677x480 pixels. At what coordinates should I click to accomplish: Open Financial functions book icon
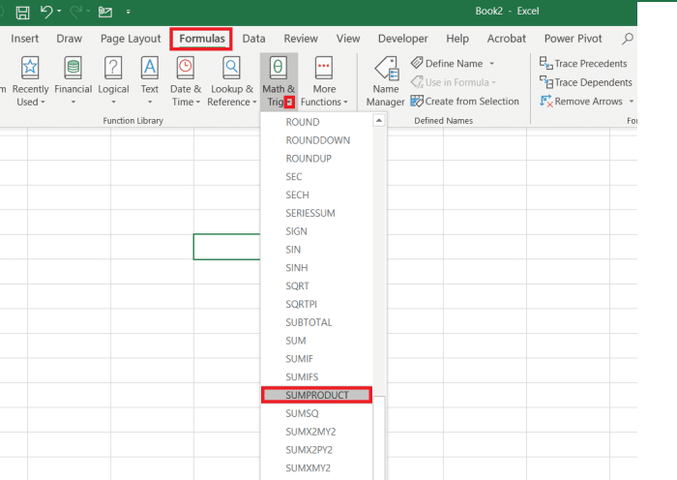(73, 69)
